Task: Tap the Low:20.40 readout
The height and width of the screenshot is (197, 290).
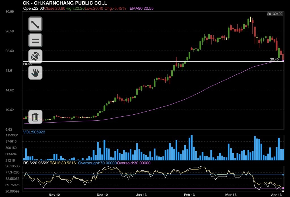Action: pos(93,8)
